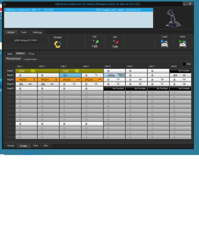This screenshot has height=238, width=199.
Task: Open the Tools tab
Action: (x=23, y=32)
